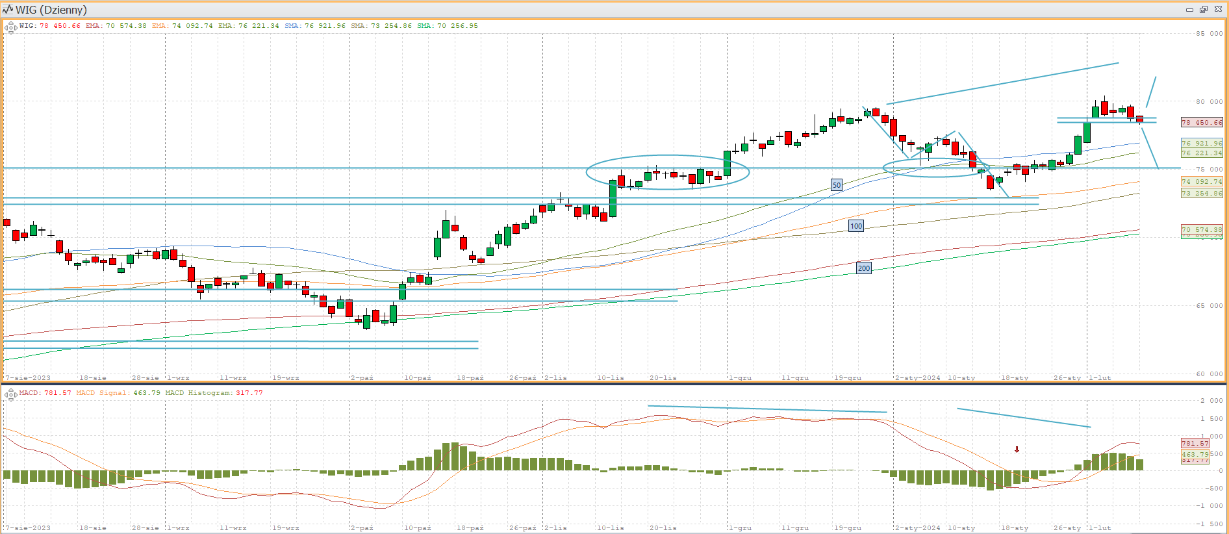Select the 100 moving average label
Image resolution: width=1229 pixels, height=534 pixels.
856,226
